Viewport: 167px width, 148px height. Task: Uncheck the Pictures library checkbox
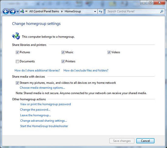[x=17, y=52]
